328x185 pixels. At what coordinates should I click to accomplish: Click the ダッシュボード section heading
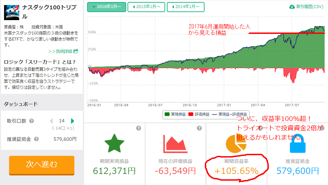(x=21, y=104)
